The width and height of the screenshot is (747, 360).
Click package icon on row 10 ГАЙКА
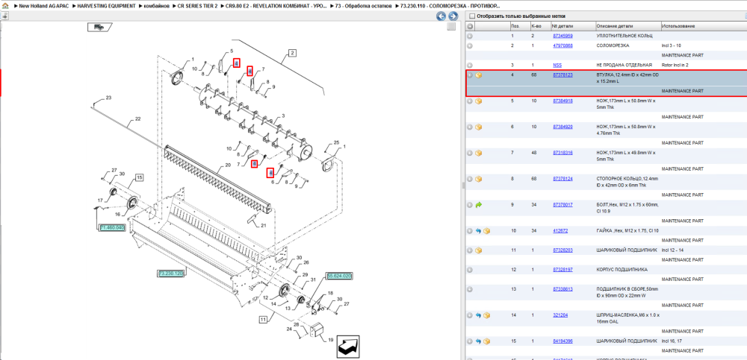[x=486, y=230]
